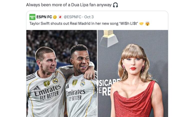Image resolution: width=195 pixels, height=117 pixels.
Task: Click the club crest on left player's jersey
Action: [x=55, y=81]
